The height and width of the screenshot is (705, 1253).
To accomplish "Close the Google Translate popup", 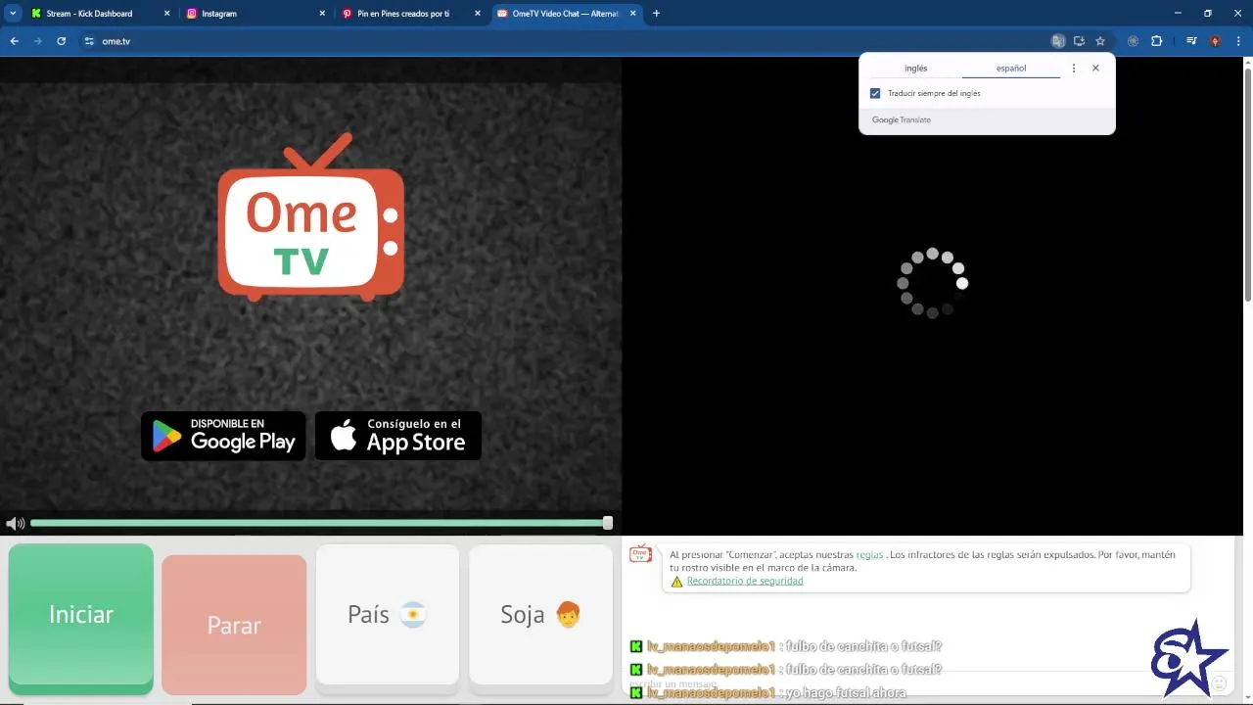I will point(1095,69).
